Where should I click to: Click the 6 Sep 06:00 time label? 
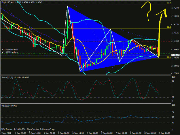coord(64,133)
